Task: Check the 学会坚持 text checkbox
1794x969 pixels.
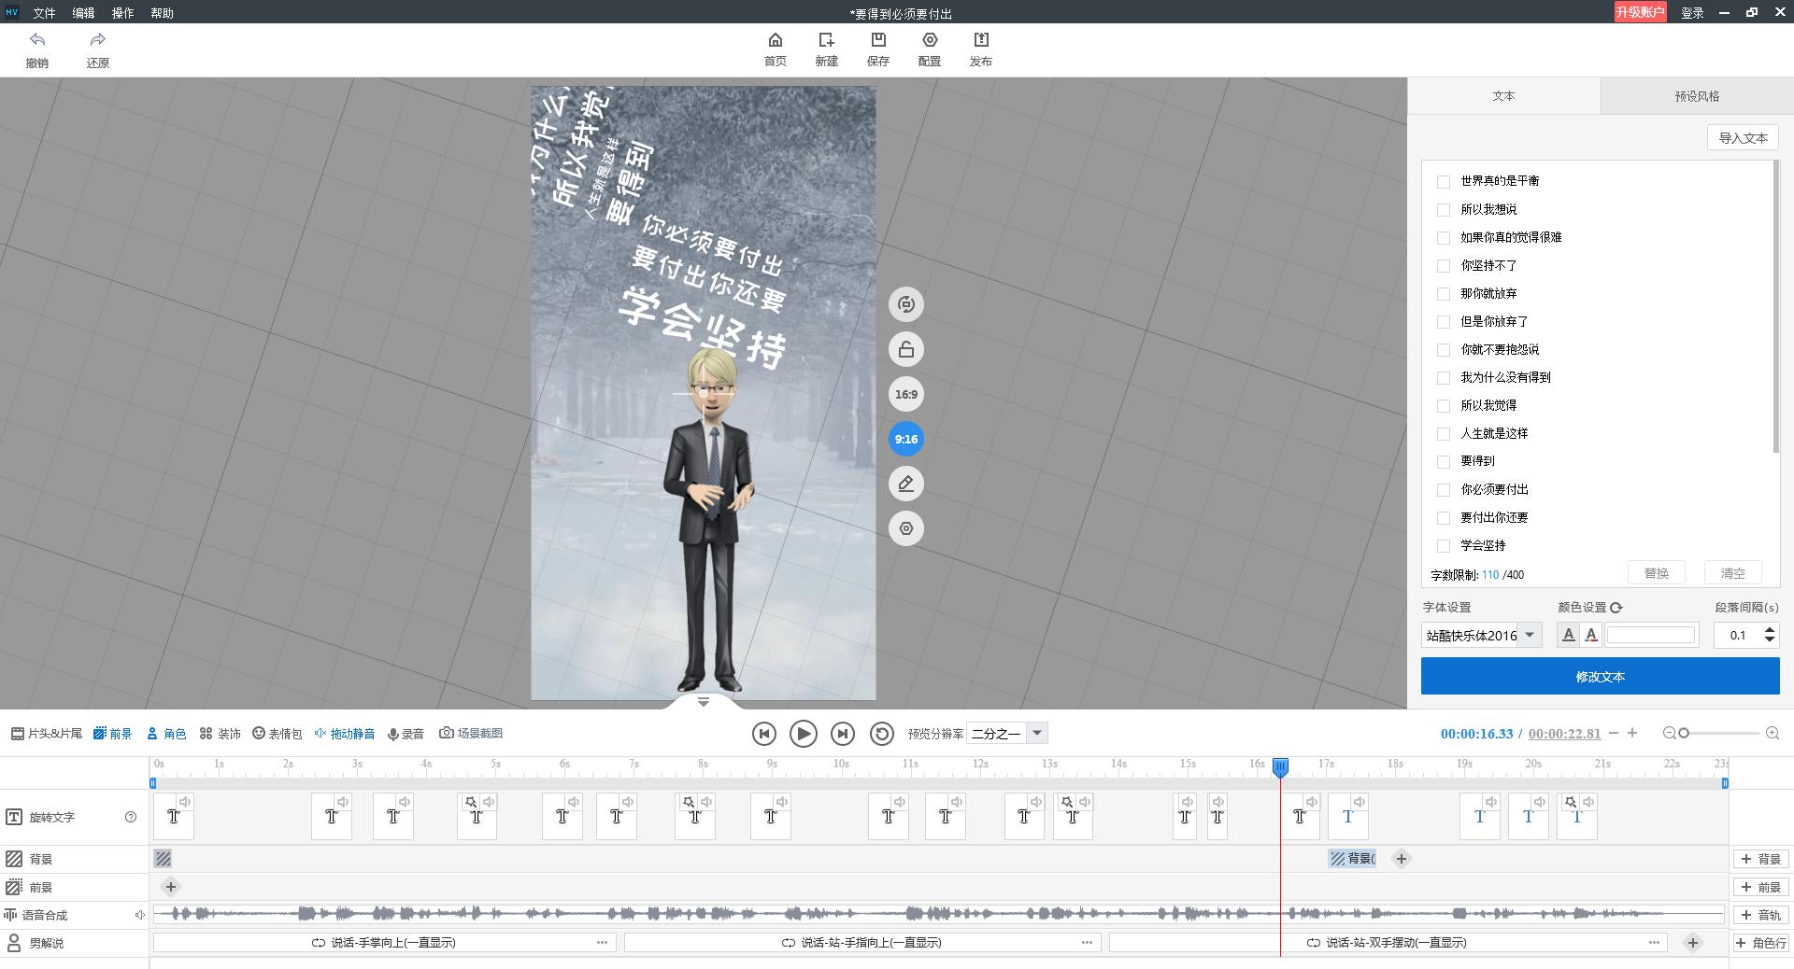Action: point(1444,545)
